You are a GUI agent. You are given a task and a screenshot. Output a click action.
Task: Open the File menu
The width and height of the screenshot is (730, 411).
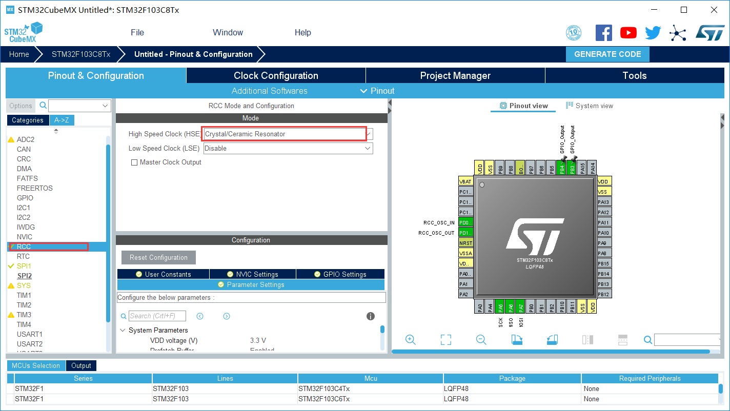137,33
